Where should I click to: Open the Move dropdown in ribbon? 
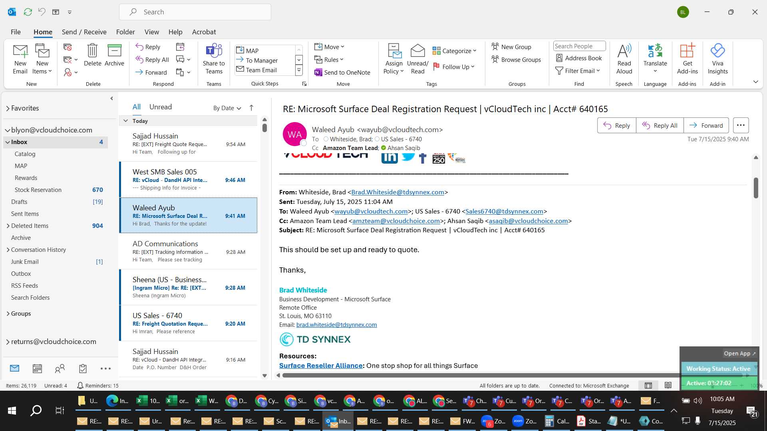329,47
